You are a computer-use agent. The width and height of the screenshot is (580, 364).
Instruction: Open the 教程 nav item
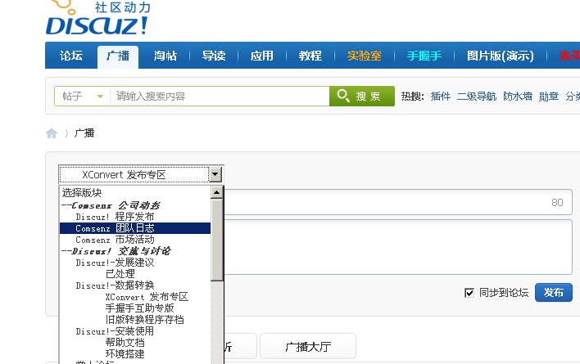[310, 56]
